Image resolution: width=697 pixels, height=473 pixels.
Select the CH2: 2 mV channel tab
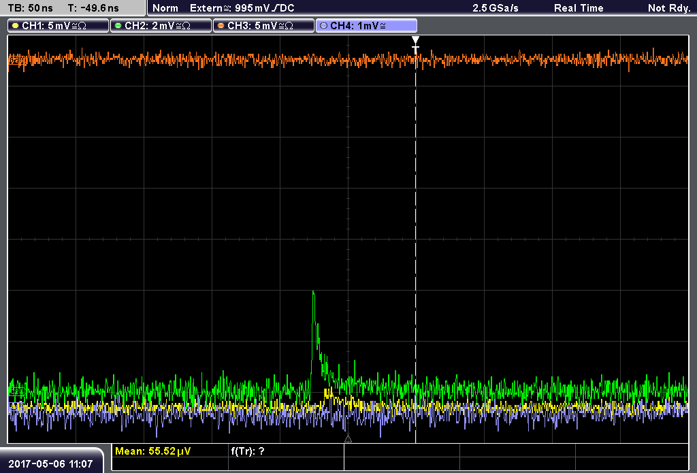pos(161,26)
